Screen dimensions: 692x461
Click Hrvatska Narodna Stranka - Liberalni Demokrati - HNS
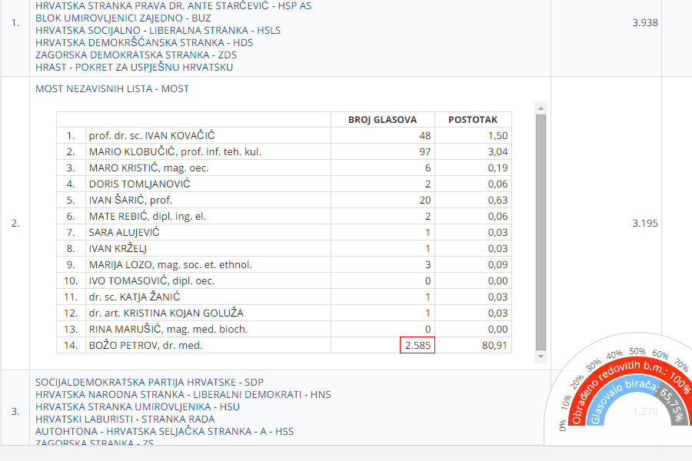point(183,394)
